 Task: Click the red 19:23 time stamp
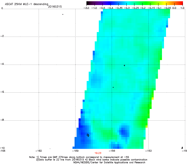pyautogui.click(x=98, y=153)
